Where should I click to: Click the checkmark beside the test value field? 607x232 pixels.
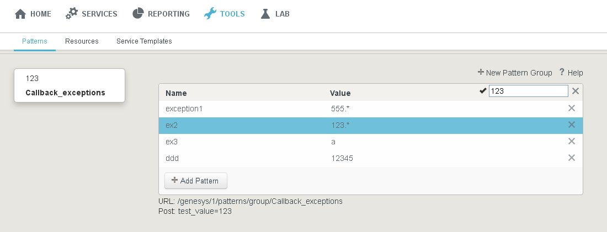(483, 91)
